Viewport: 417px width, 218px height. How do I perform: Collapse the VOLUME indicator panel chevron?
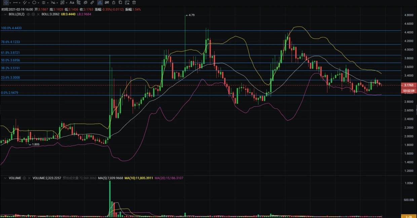click(x=5, y=178)
